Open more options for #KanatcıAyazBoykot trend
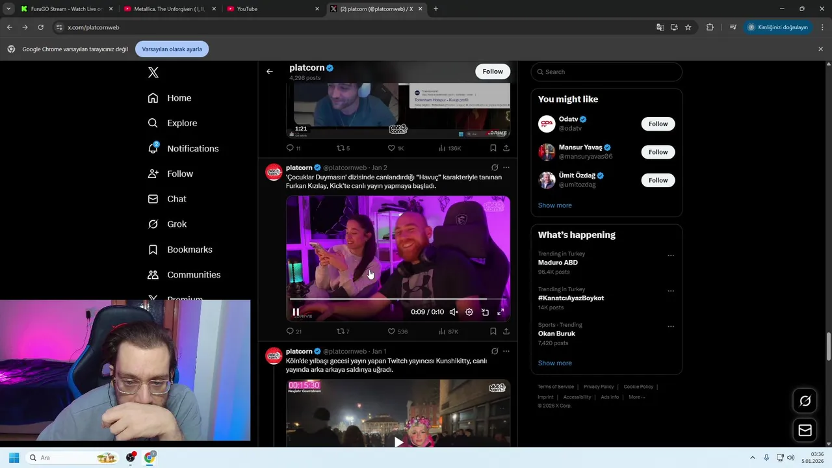This screenshot has width=832, height=468. (671, 291)
